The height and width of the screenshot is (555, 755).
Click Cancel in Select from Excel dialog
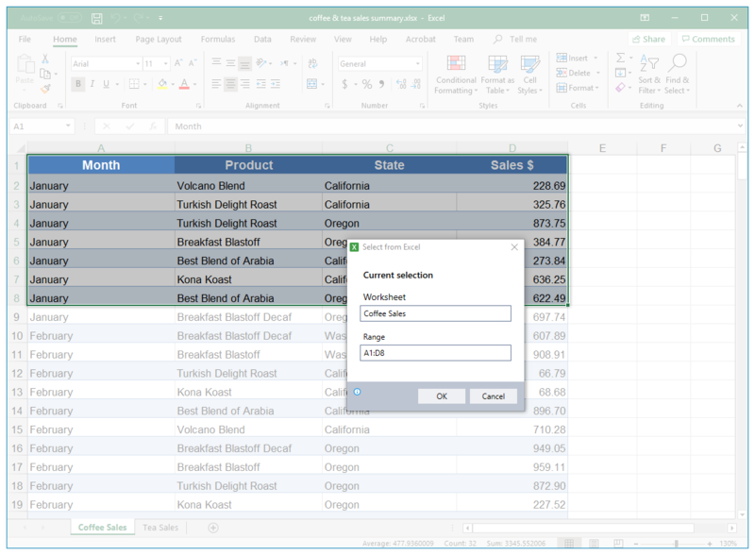[x=493, y=396]
